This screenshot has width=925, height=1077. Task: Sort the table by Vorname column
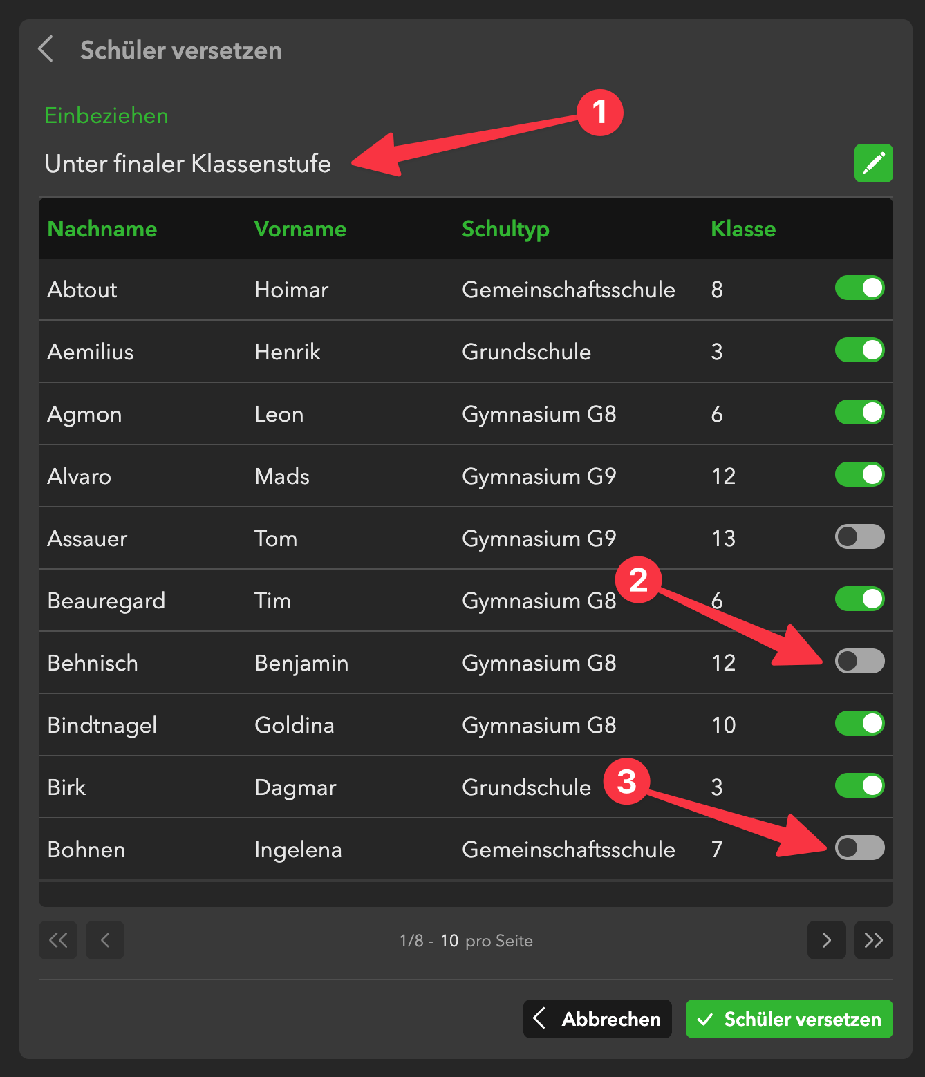click(300, 229)
